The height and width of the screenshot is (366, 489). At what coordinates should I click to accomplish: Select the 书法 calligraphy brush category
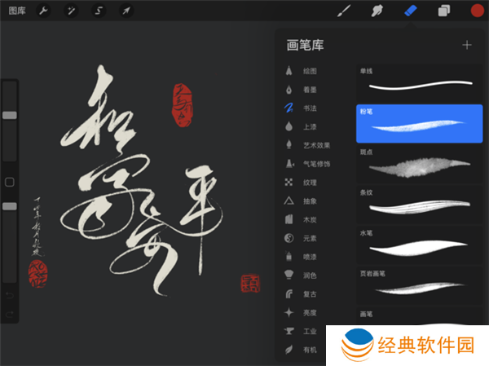[307, 108]
